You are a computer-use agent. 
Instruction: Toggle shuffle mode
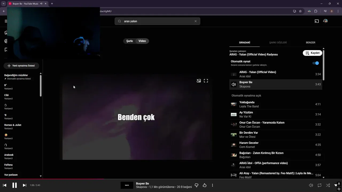328,185
